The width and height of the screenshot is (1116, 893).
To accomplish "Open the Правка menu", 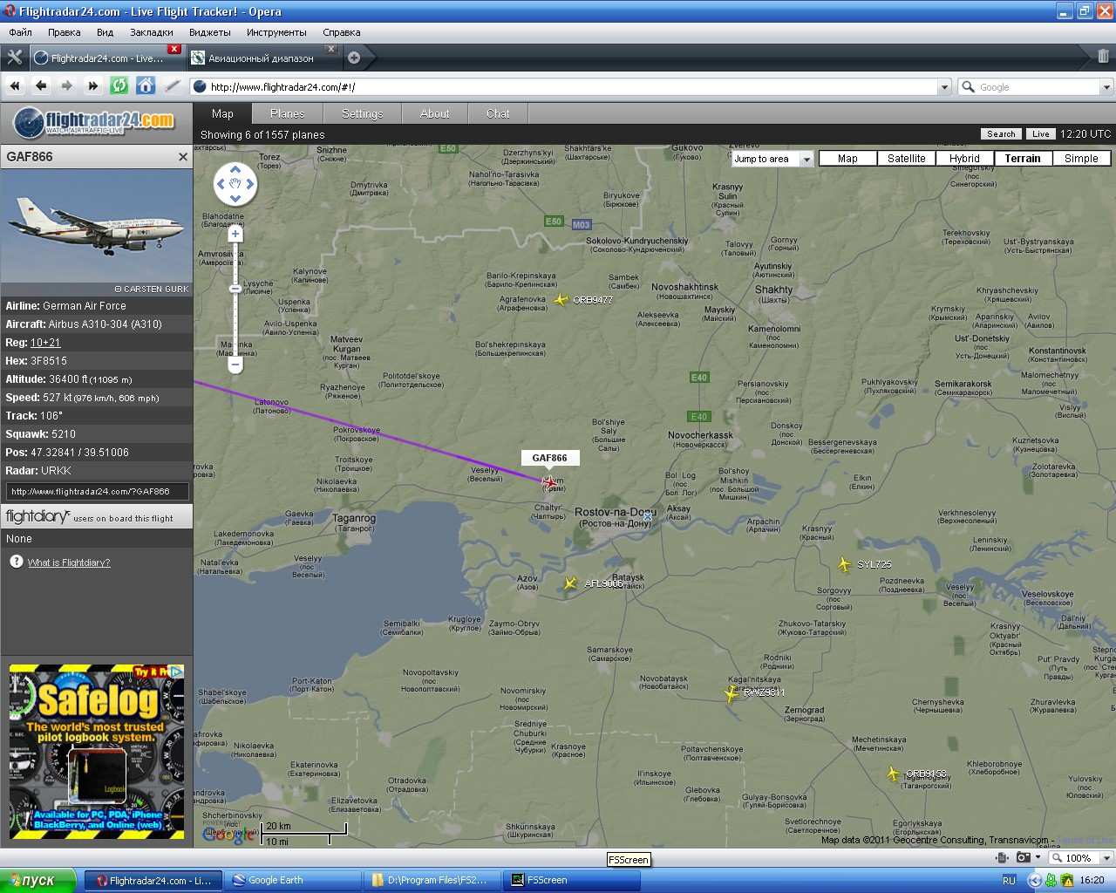I will tap(65, 32).
